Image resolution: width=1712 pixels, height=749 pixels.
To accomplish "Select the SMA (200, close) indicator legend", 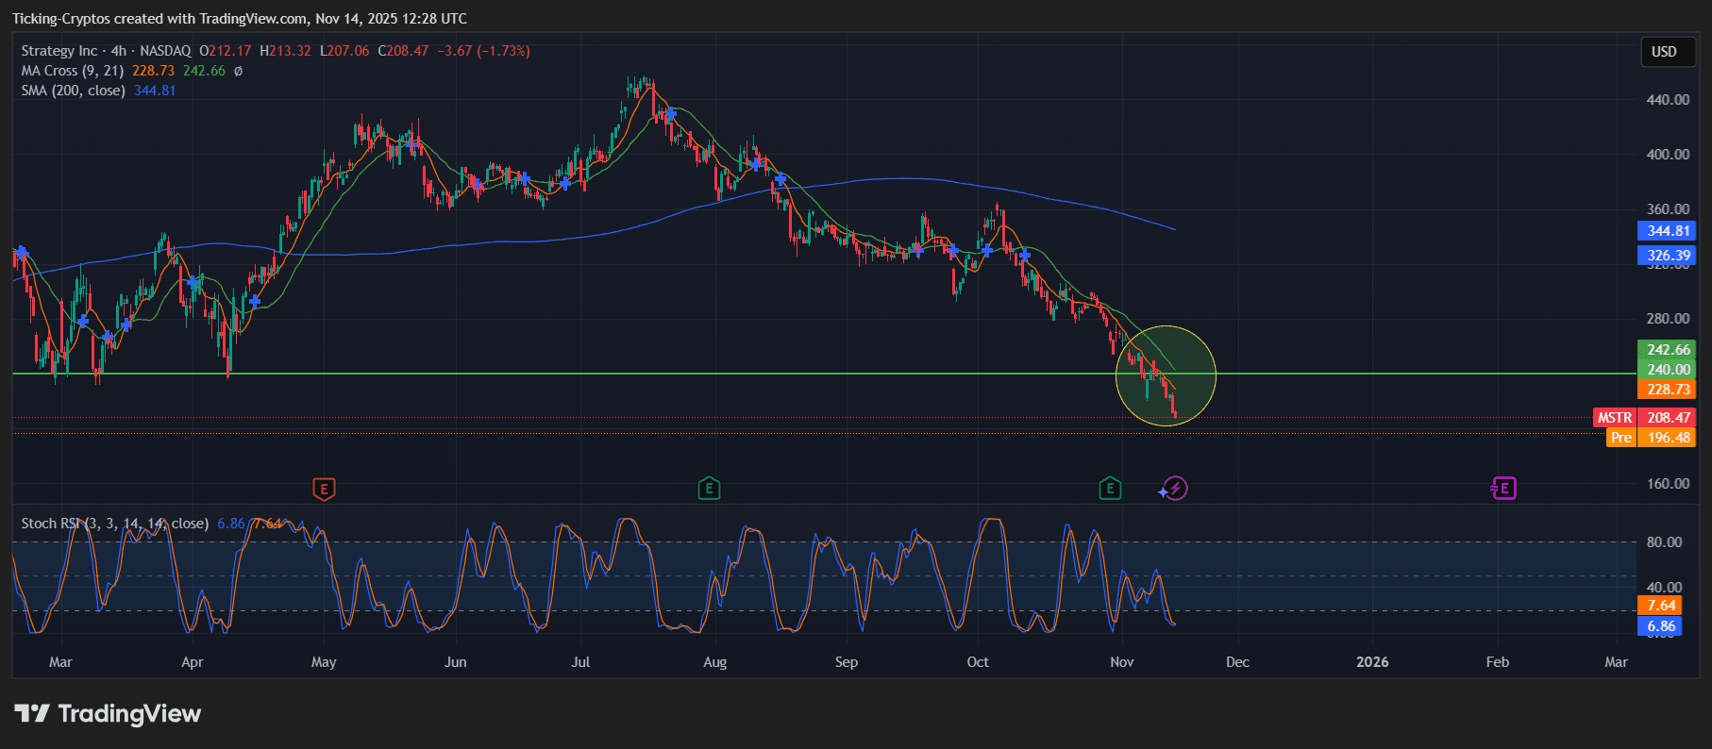I will pyautogui.click(x=74, y=91).
